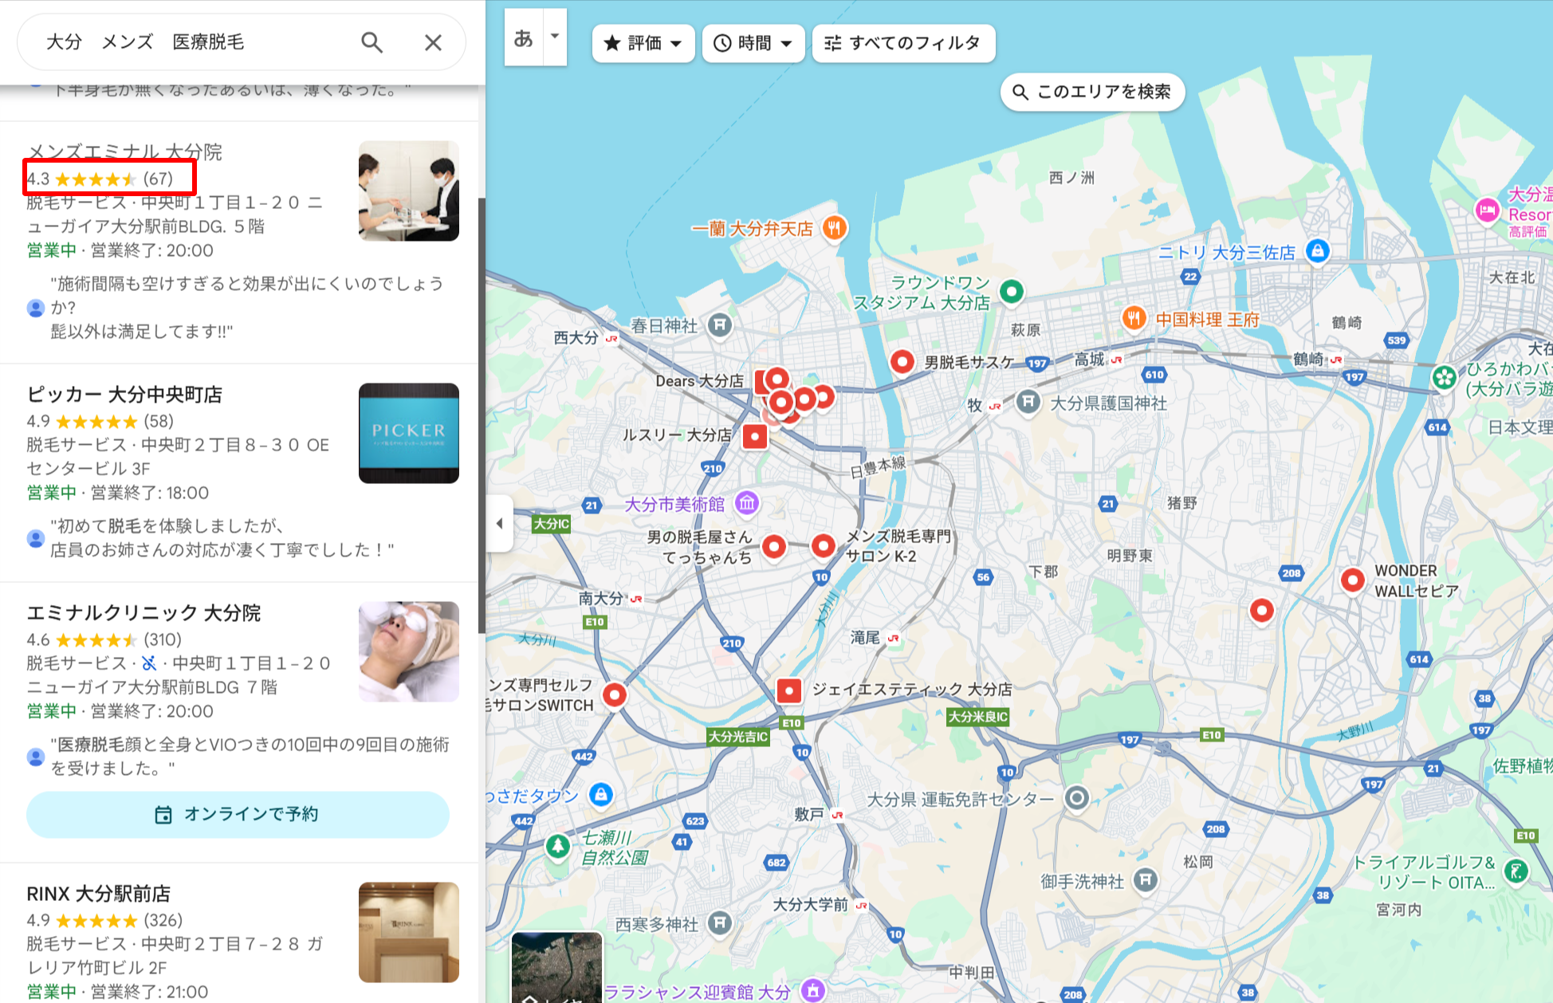Click the search magnifier icon
The width and height of the screenshot is (1553, 1003).
(x=372, y=42)
